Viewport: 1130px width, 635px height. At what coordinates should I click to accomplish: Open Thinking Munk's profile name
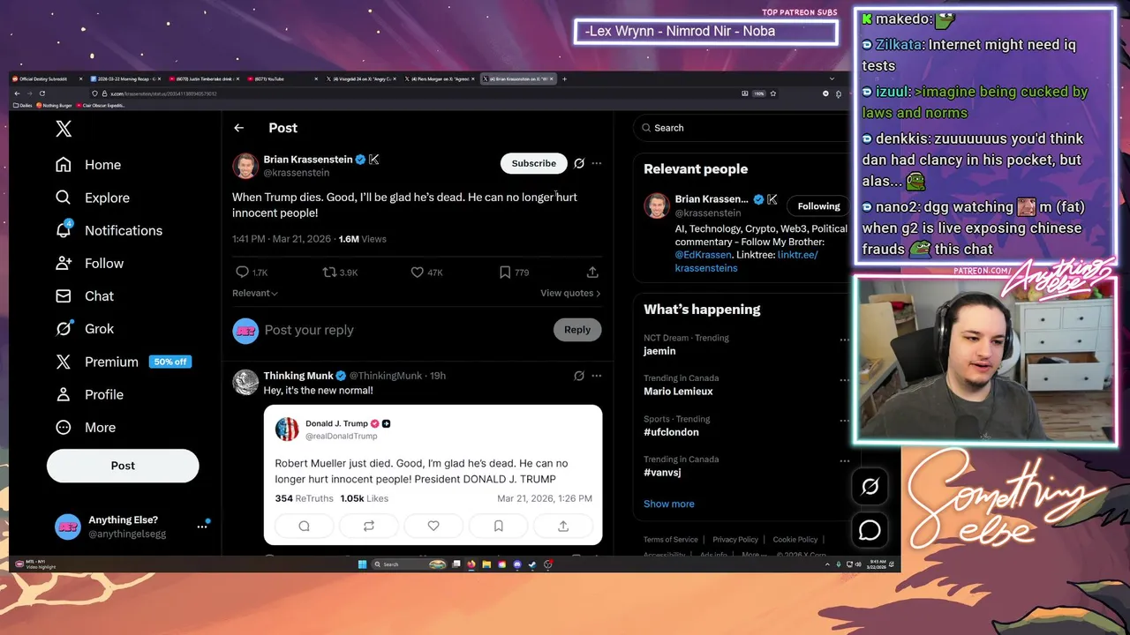point(298,376)
